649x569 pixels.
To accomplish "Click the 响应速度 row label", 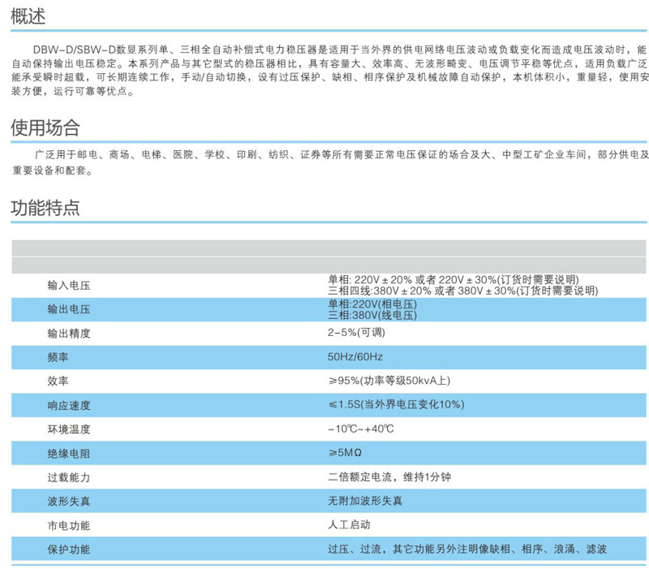I will click(69, 405).
